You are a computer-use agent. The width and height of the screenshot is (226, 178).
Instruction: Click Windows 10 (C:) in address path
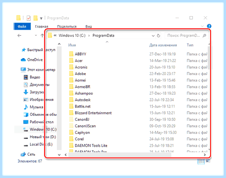tap(72, 35)
